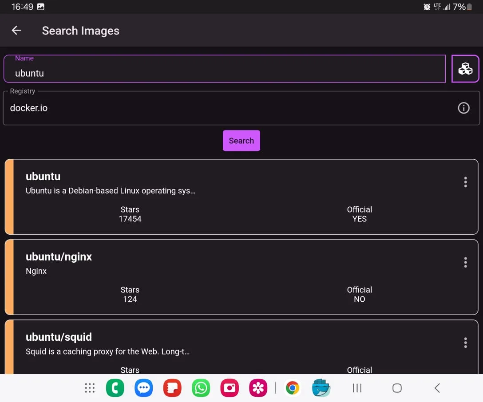Open options menu for ubuntu image

pyautogui.click(x=465, y=182)
